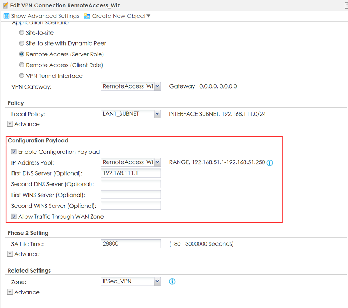348x308 pixels.
Task: Click the Create New Object icon
Action: click(x=87, y=16)
